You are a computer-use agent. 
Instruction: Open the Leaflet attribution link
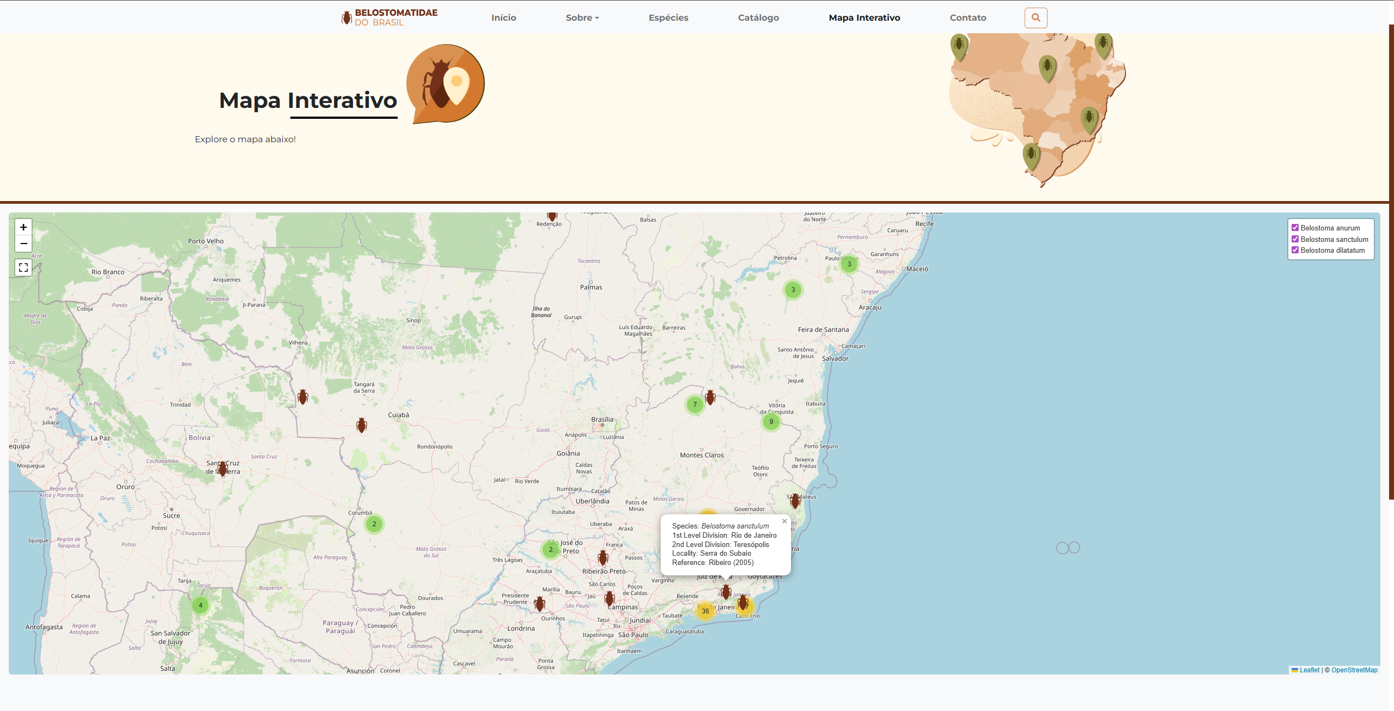click(x=1309, y=670)
